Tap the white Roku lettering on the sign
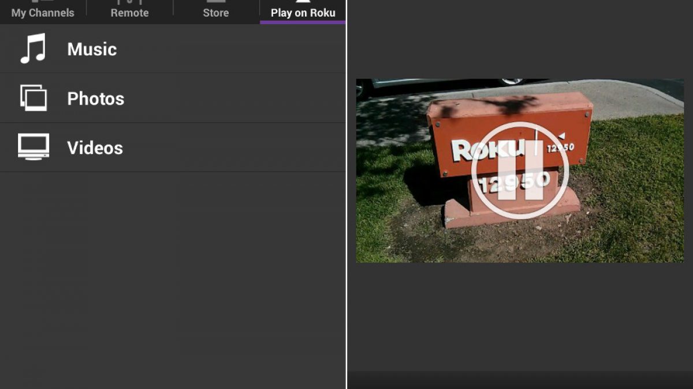The height and width of the screenshot is (389, 693). pyautogui.click(x=480, y=151)
